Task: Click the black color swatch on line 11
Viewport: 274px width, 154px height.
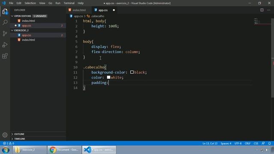Action: tap(132, 72)
